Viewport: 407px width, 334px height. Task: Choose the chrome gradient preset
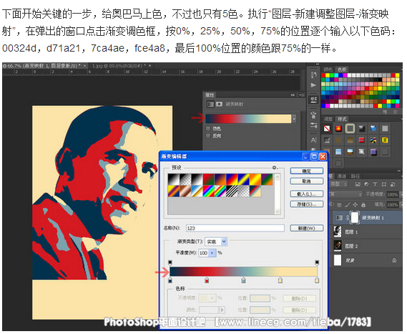[197, 191]
